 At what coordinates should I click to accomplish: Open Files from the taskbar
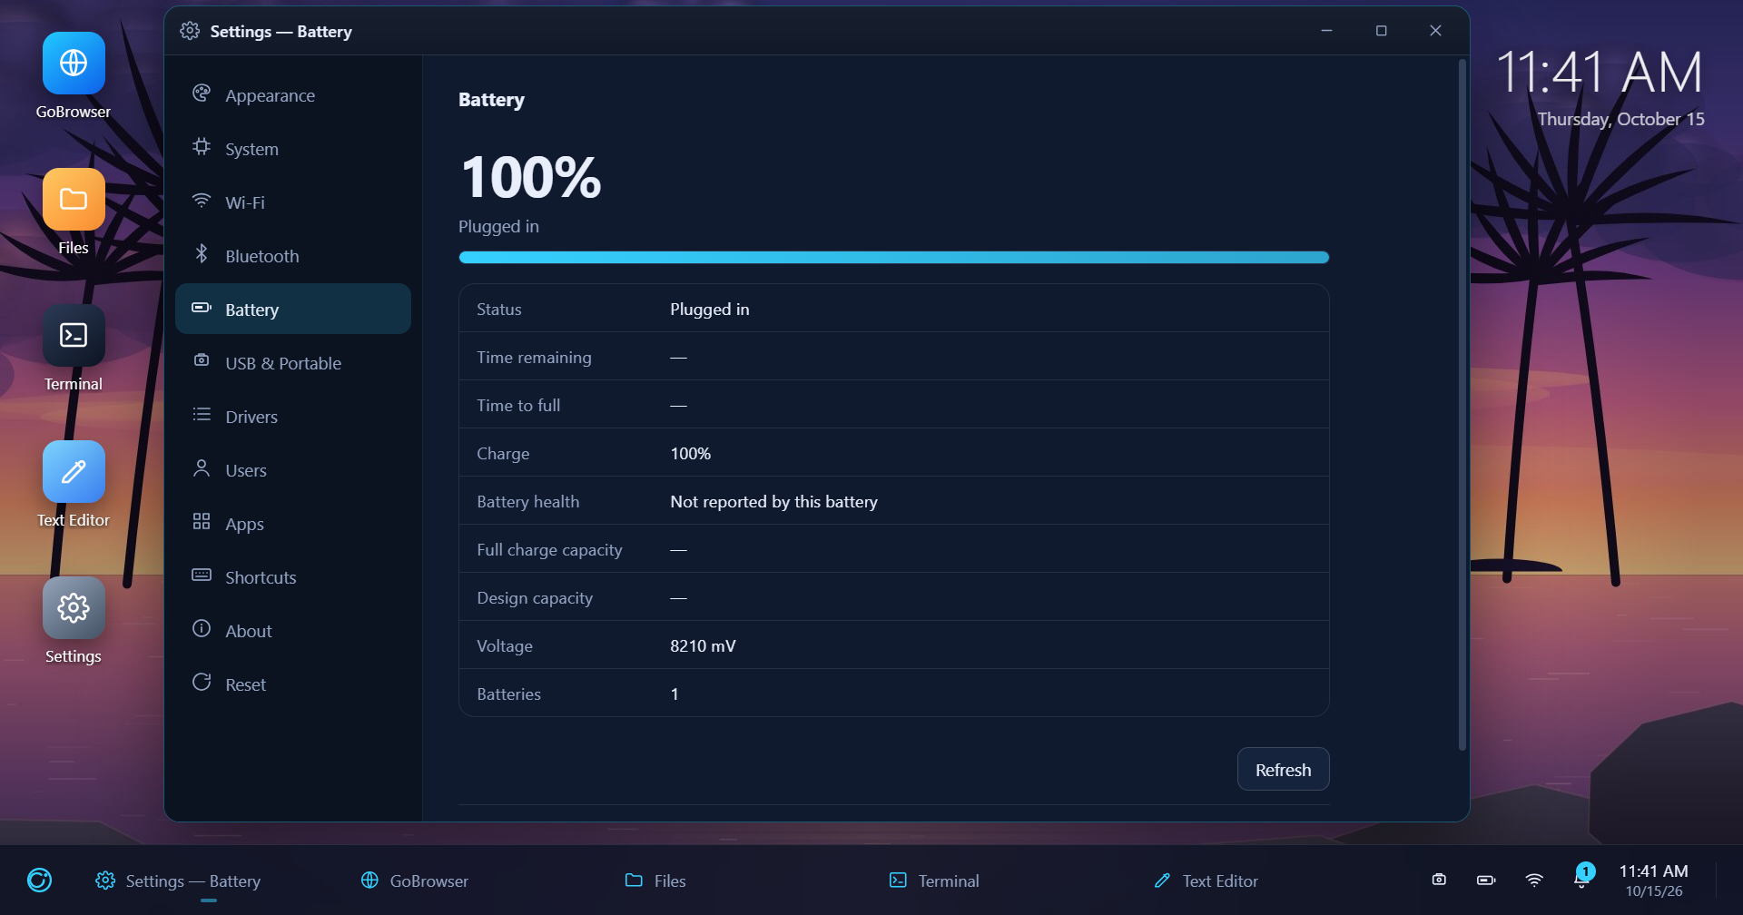(x=655, y=881)
